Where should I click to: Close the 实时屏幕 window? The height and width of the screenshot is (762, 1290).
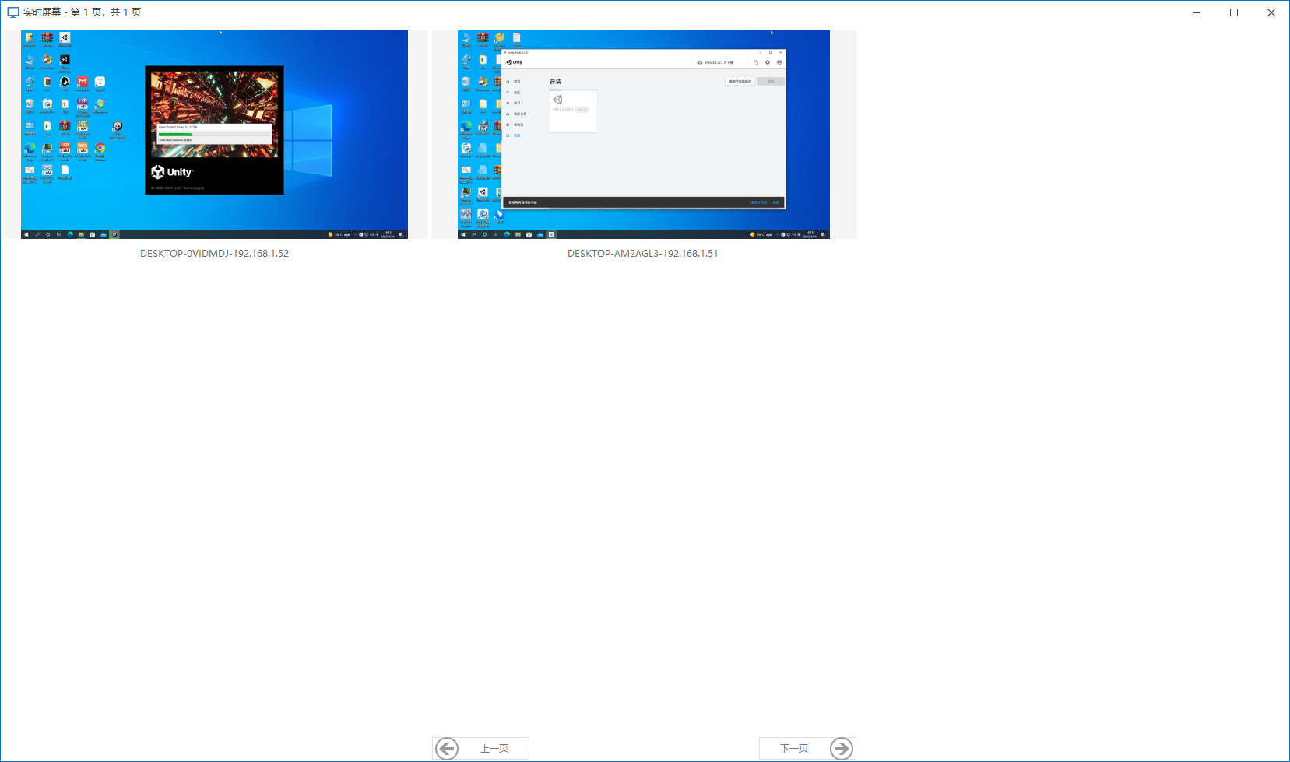click(x=1271, y=12)
